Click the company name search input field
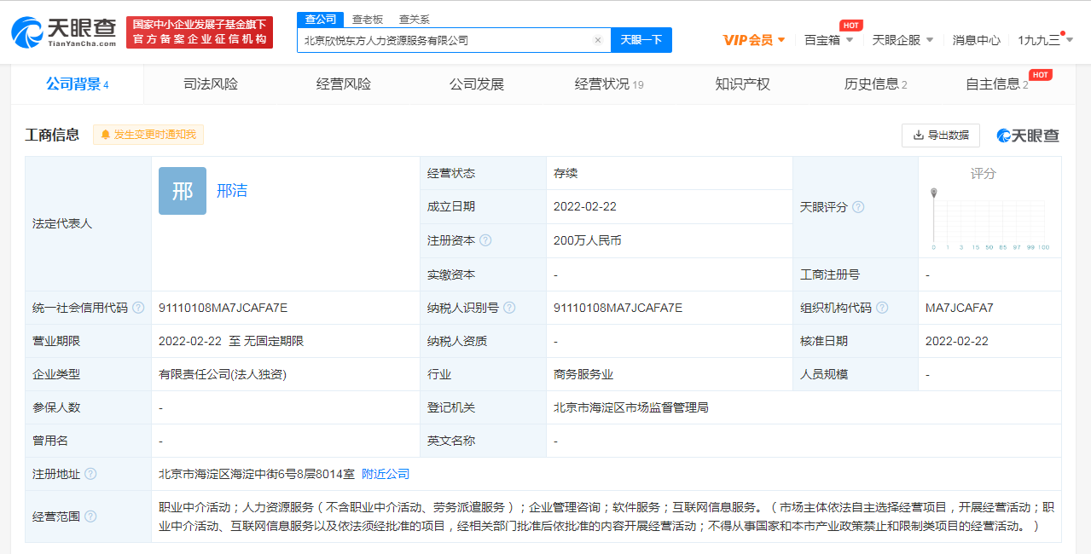Viewport: 1091px width, 554px height. 444,40
